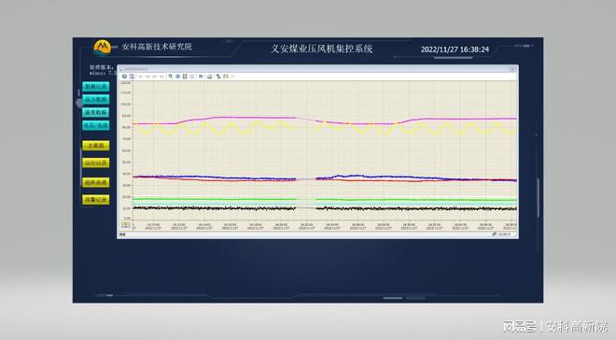Open trend configuration dialog icon

[x=132, y=77]
